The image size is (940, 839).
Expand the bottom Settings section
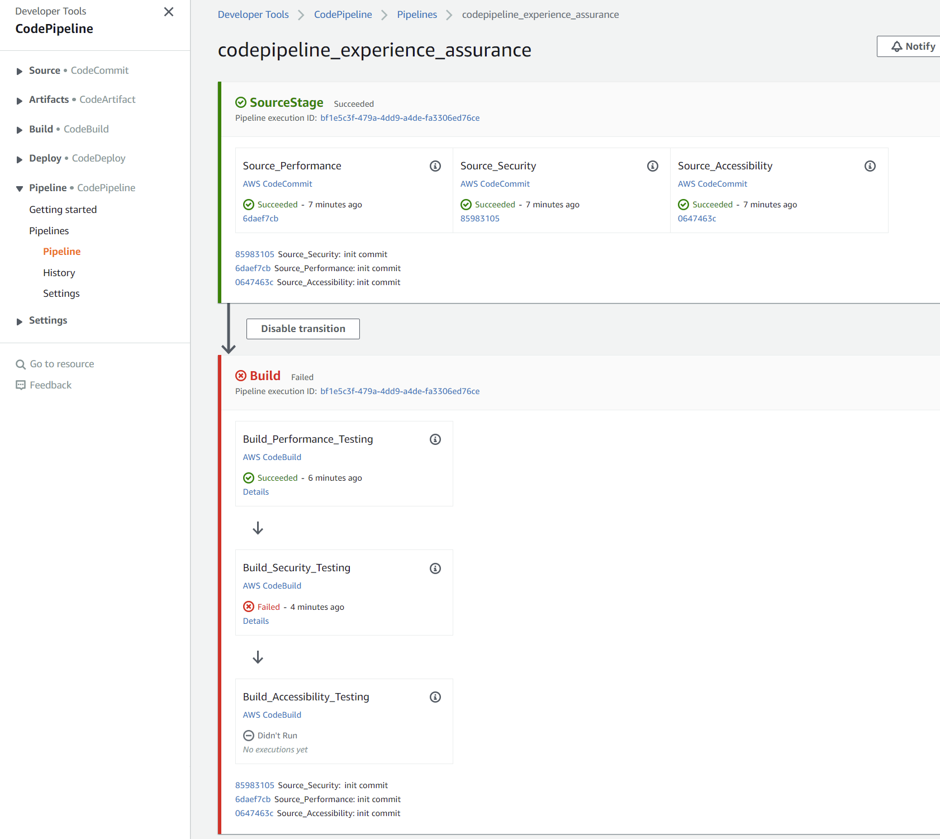click(x=20, y=321)
